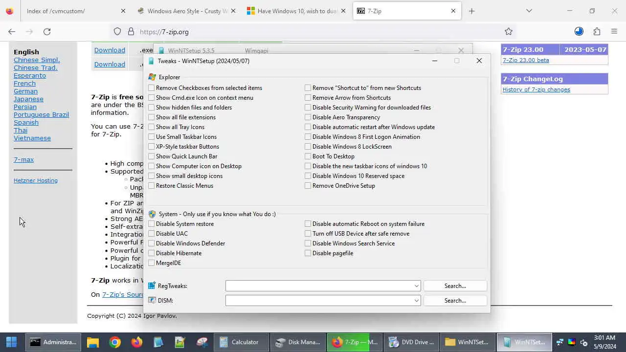Viewport: 626px width, 352px height.
Task: Check MergeIDE option
Action: [x=152, y=263]
